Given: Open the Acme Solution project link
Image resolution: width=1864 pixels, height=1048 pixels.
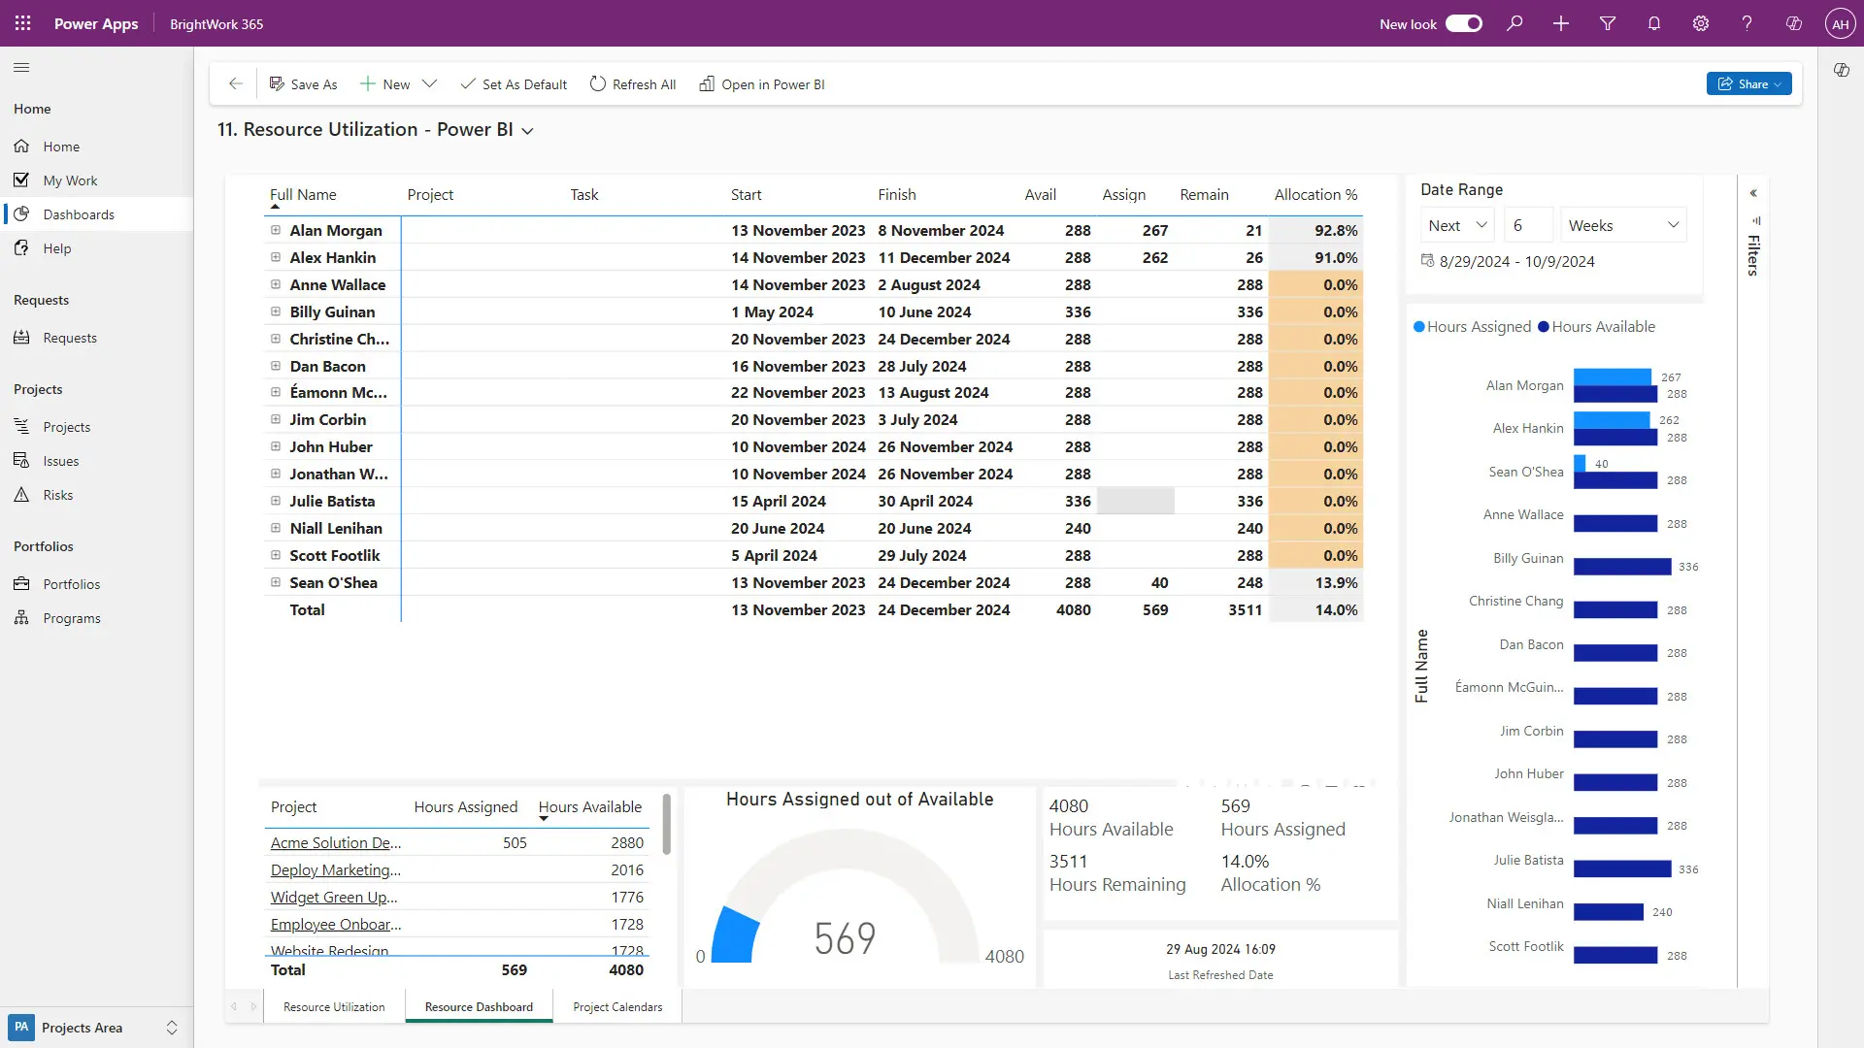Looking at the screenshot, I should click(x=335, y=842).
